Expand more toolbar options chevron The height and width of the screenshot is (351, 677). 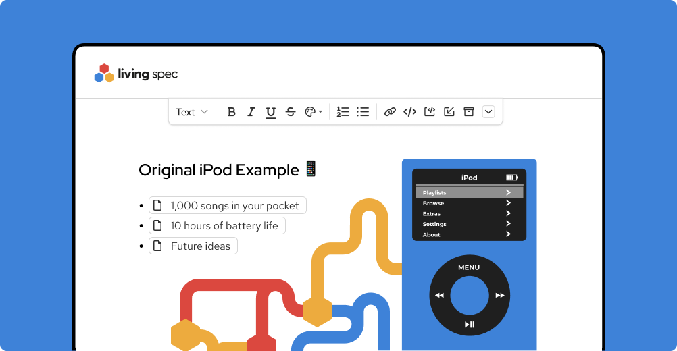(488, 112)
